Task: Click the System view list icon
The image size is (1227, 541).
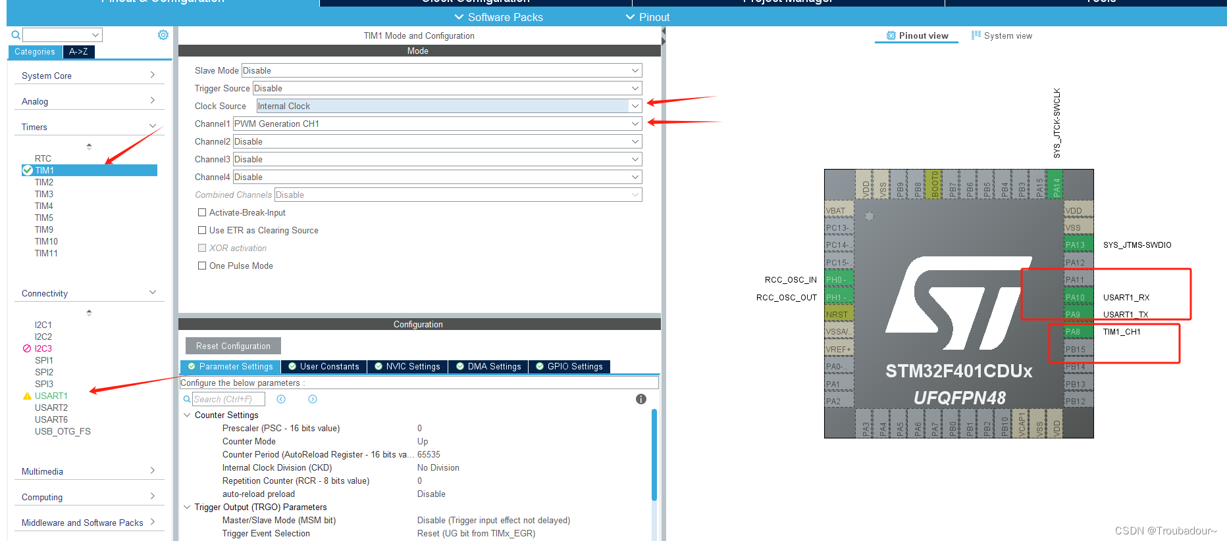Action: click(976, 35)
